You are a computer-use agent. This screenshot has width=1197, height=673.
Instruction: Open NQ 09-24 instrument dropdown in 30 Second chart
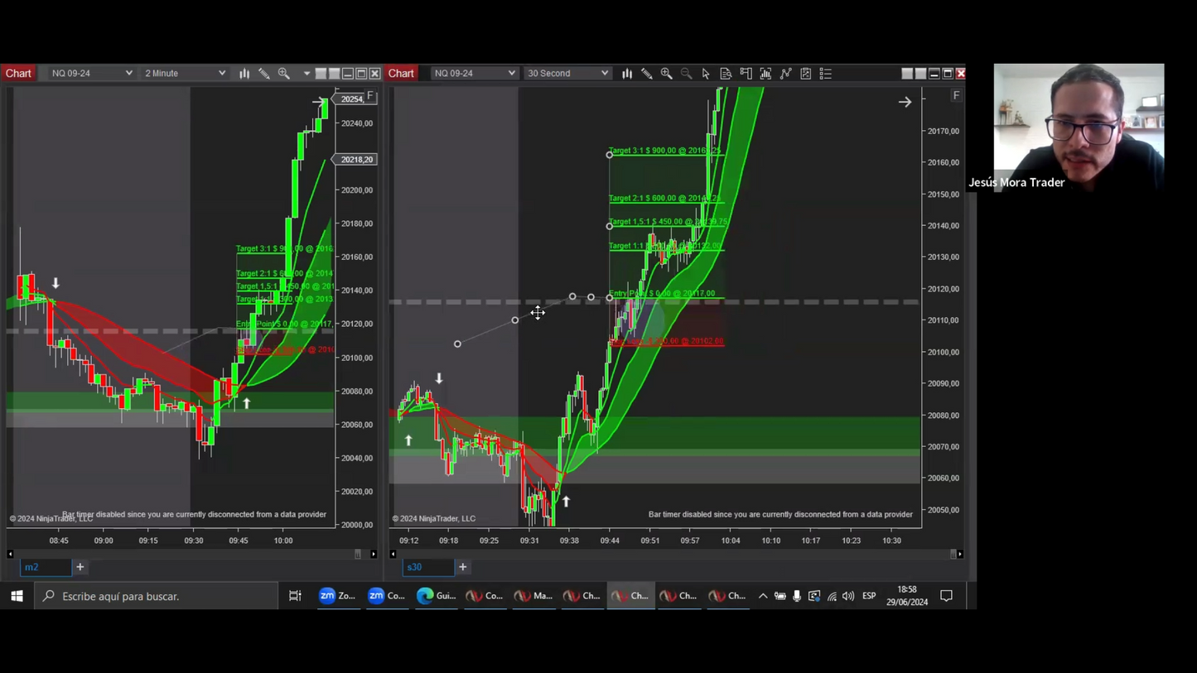474,74
